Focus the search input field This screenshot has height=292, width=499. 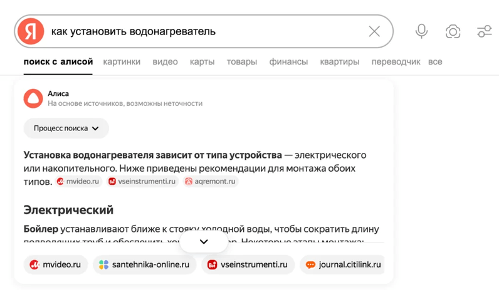point(207,31)
